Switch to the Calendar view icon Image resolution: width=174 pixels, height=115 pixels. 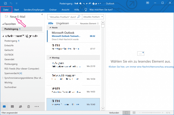pos(12,106)
